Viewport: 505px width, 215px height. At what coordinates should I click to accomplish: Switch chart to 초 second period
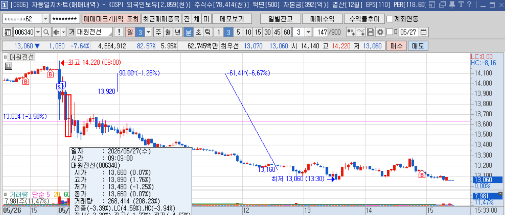click(198, 32)
